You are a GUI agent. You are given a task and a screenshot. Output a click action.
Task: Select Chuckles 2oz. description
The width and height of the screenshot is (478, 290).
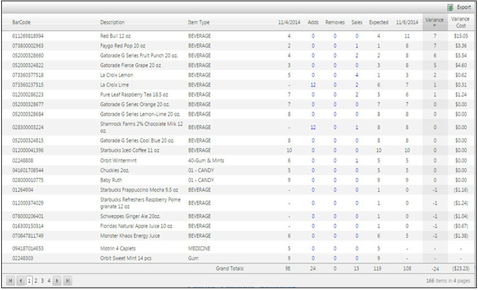tap(114, 170)
